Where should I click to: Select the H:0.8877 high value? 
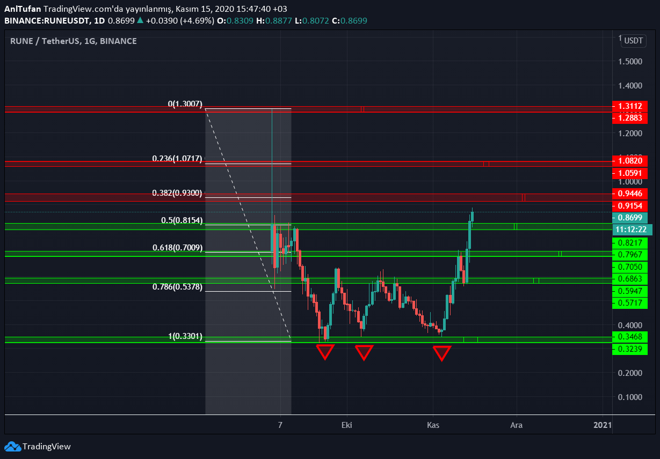click(274, 20)
